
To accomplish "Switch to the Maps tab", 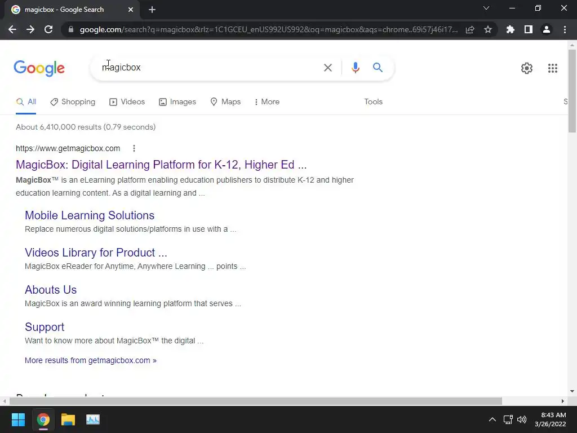I will (225, 102).
